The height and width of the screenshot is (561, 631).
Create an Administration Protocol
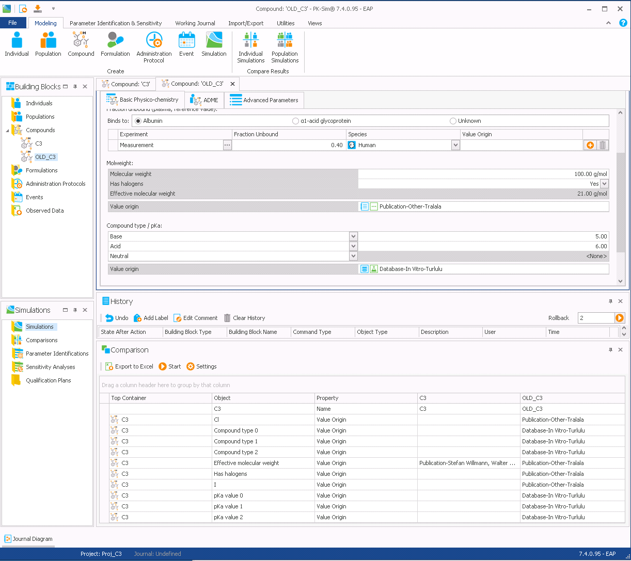coord(154,47)
